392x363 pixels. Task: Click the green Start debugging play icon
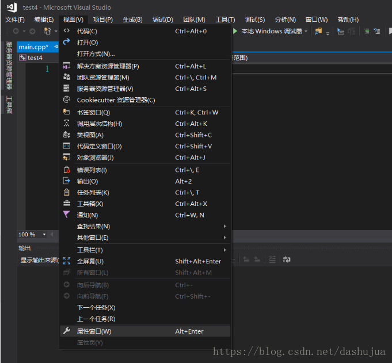235,31
